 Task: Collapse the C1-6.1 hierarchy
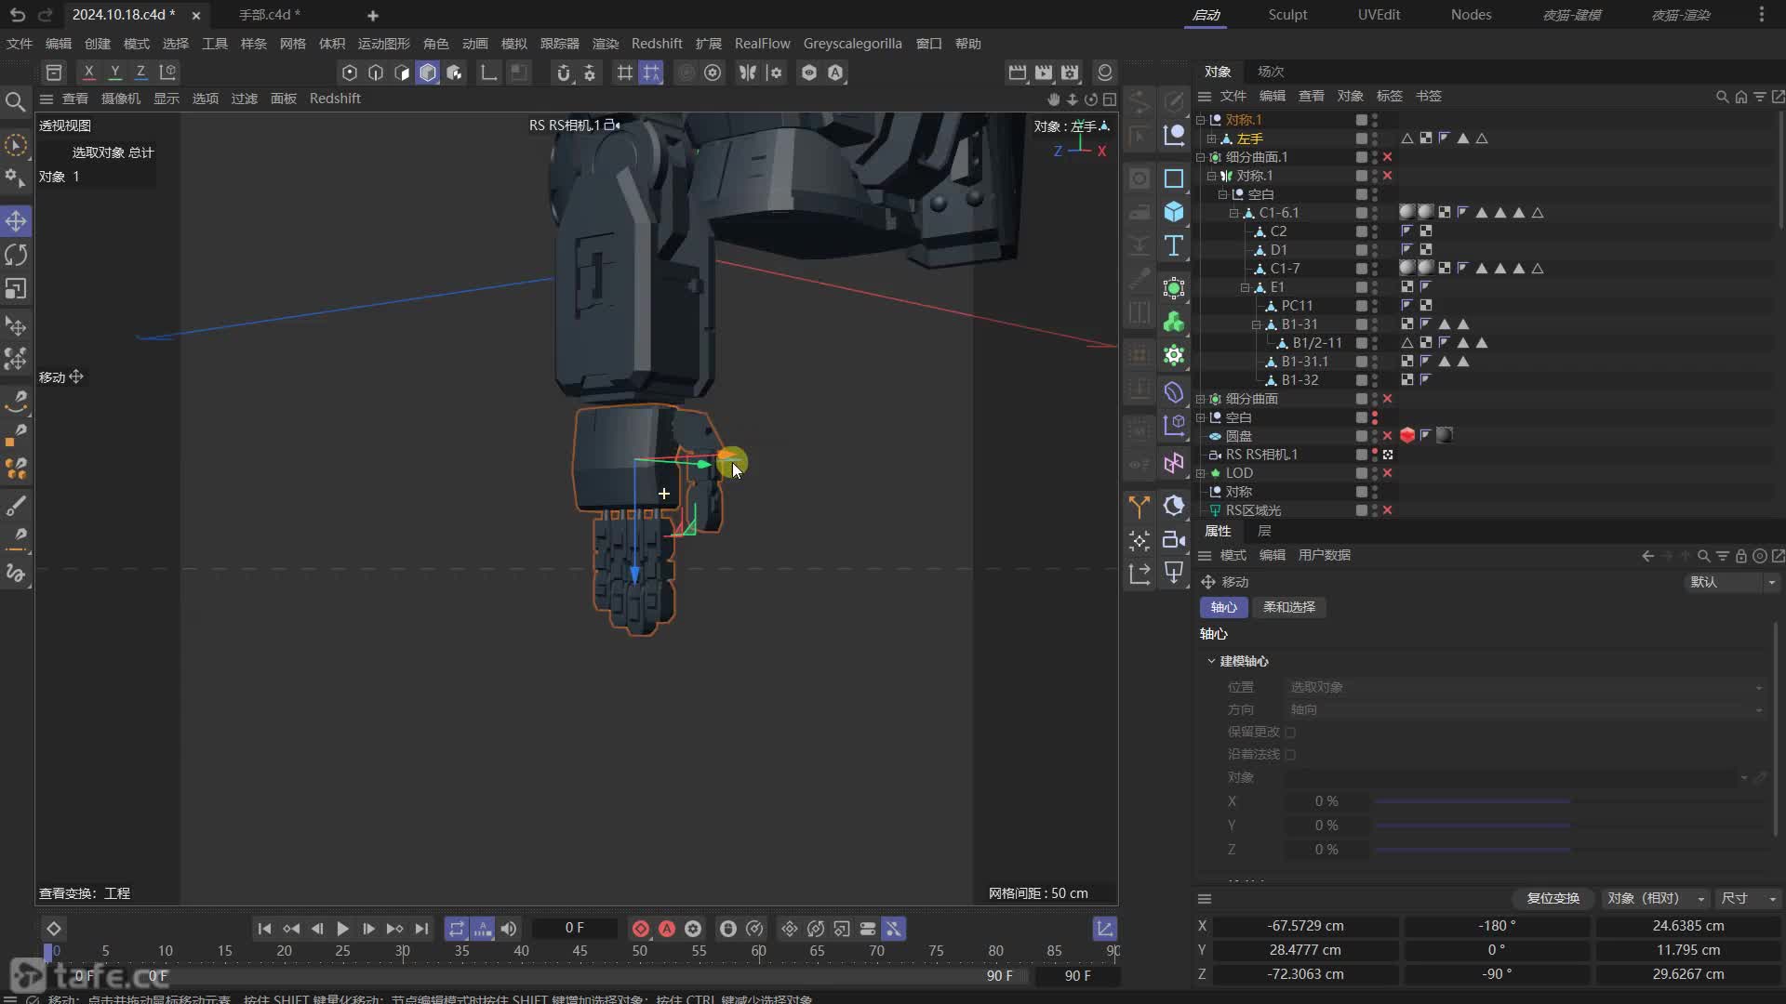(1234, 213)
